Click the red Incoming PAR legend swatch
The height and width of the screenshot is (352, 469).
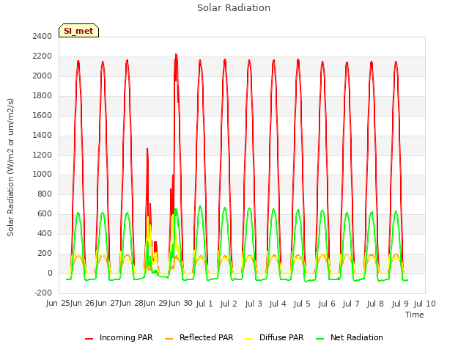point(89,338)
